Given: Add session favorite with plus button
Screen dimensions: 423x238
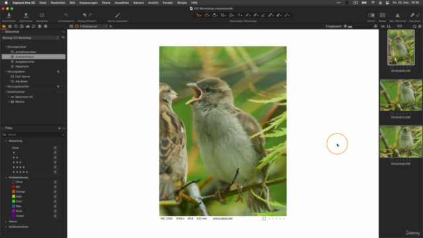Looking at the screenshot, I should click(x=58, y=87).
